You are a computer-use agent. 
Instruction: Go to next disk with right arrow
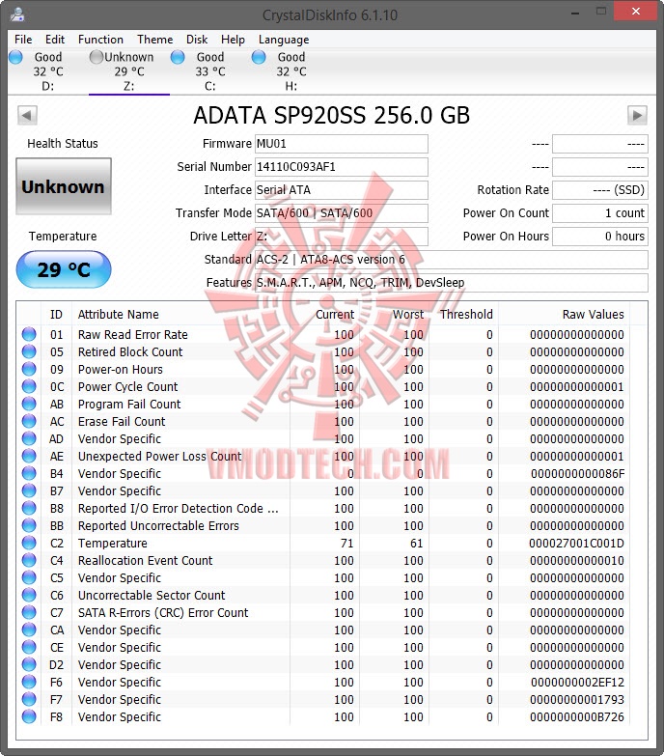(x=637, y=115)
